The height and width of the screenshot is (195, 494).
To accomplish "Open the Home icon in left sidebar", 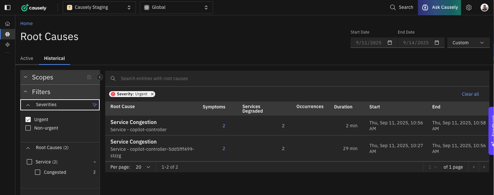I will (8, 24).
